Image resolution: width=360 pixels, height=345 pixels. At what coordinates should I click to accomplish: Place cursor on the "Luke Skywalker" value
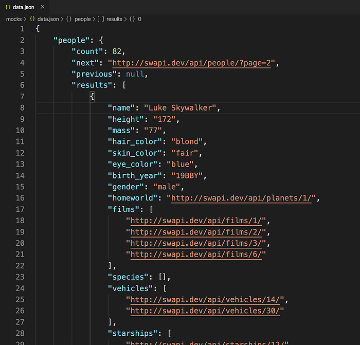tap(180, 107)
